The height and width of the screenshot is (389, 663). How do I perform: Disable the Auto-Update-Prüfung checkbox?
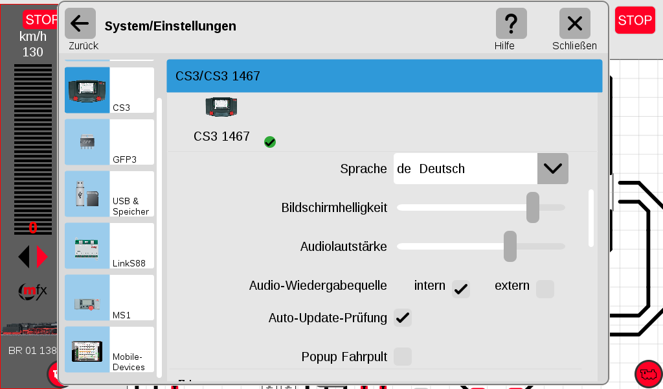(x=403, y=318)
